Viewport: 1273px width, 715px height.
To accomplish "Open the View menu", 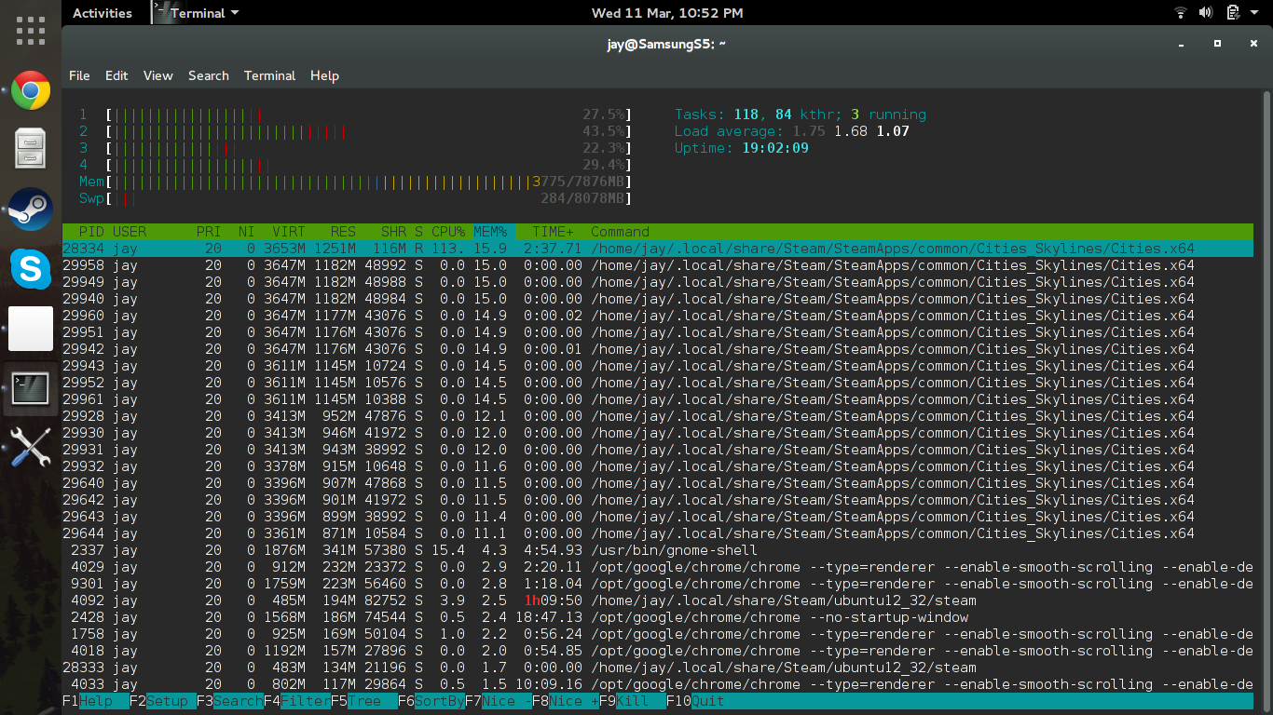I will 157,75.
